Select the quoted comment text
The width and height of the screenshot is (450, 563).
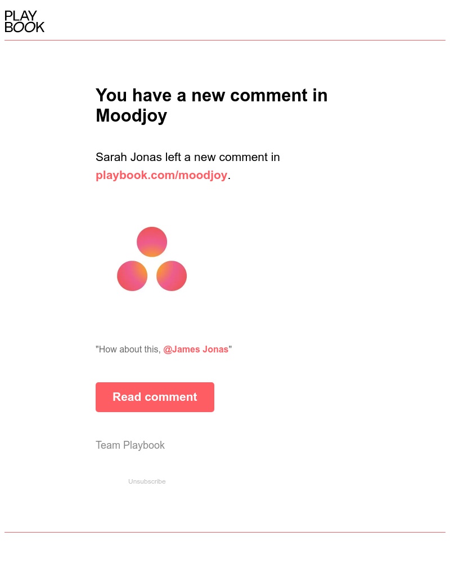click(163, 349)
